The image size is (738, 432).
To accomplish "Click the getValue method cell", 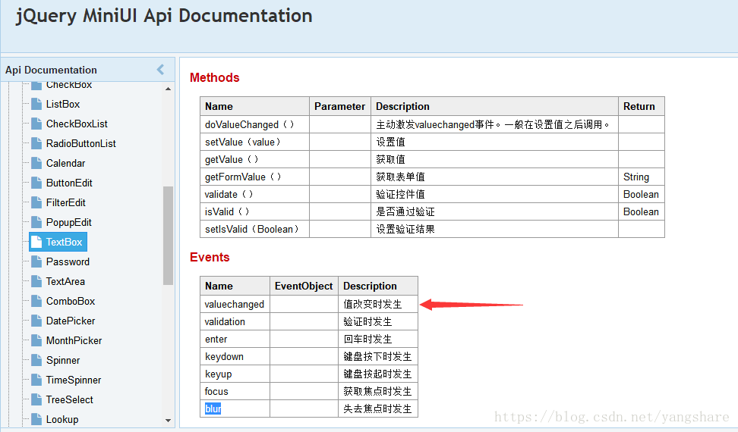I will pyautogui.click(x=254, y=159).
